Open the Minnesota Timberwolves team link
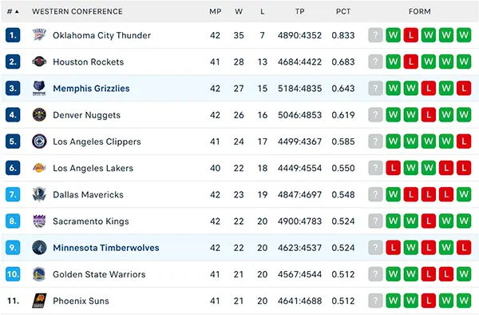This screenshot has height=315, width=479. click(106, 247)
